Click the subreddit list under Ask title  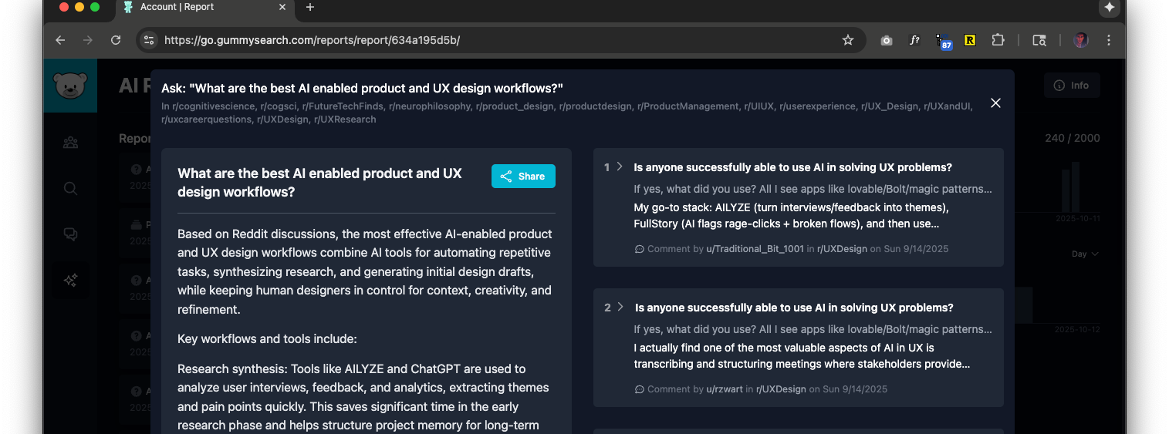(x=566, y=113)
